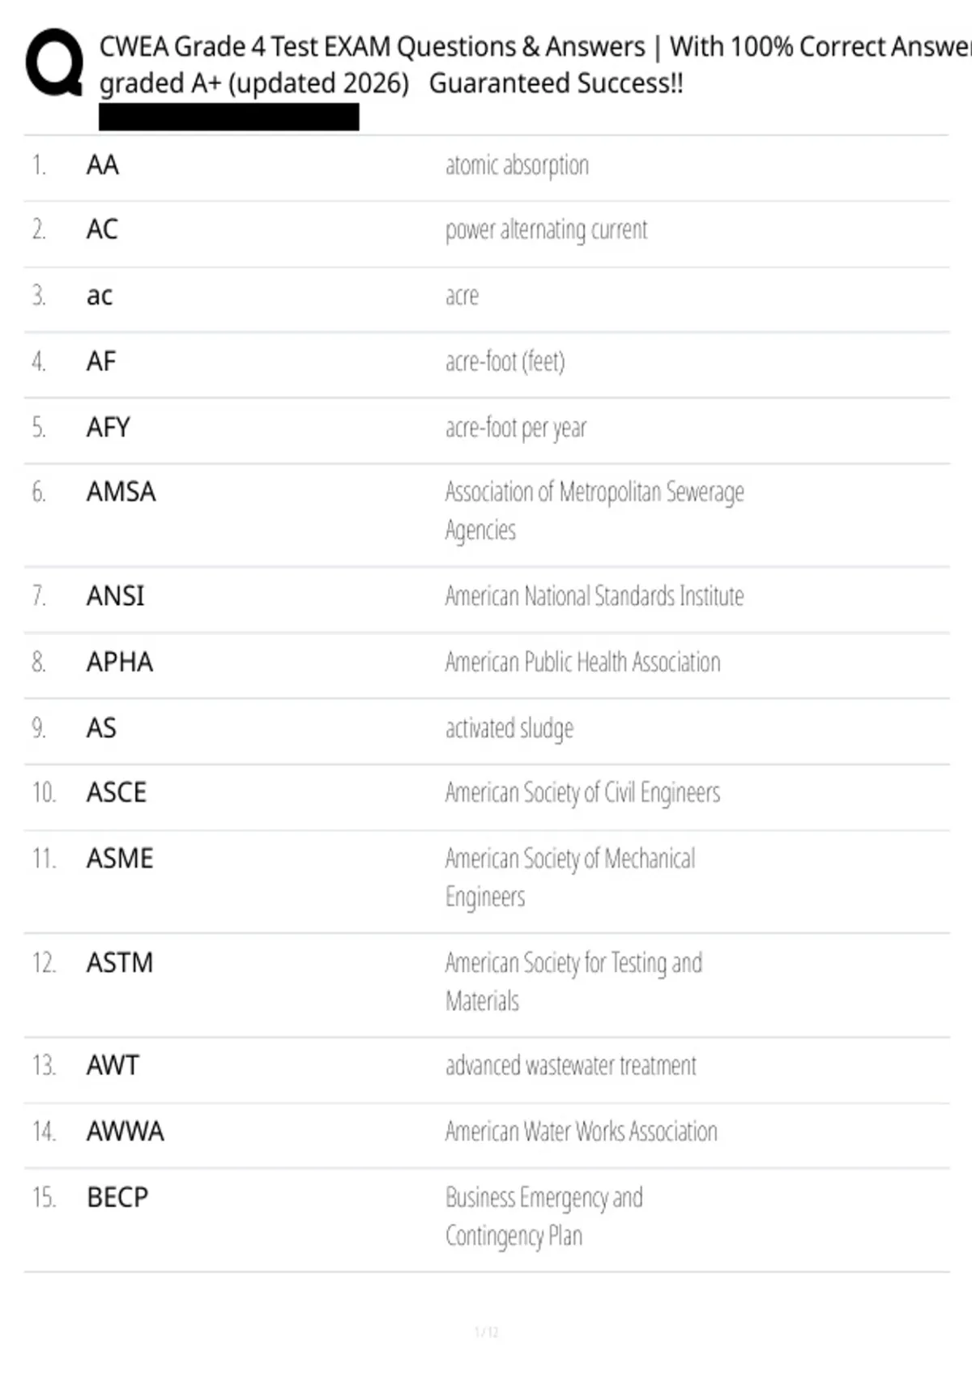The width and height of the screenshot is (972, 1377).
Task: Select the AS term
Action: pos(101,727)
